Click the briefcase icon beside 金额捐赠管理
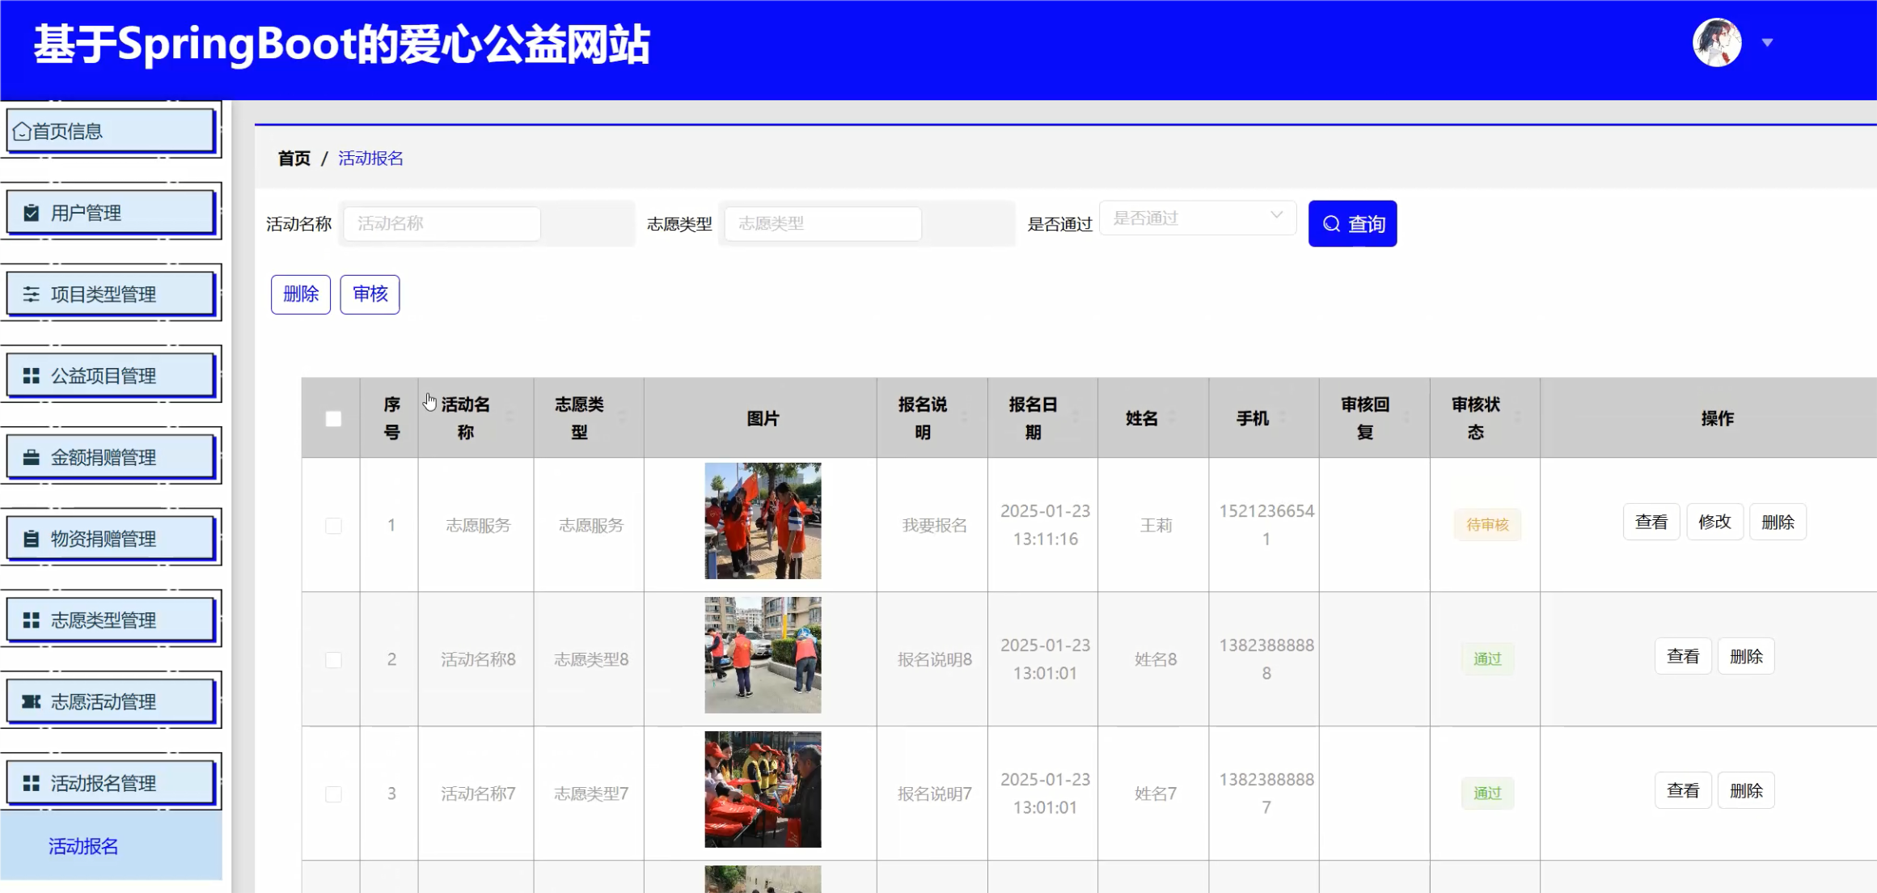The width and height of the screenshot is (1877, 893). (x=32, y=458)
